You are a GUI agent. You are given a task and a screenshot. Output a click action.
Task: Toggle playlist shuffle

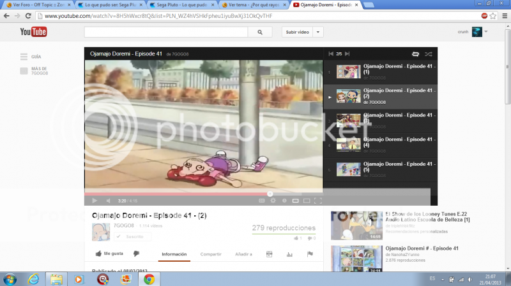429,54
